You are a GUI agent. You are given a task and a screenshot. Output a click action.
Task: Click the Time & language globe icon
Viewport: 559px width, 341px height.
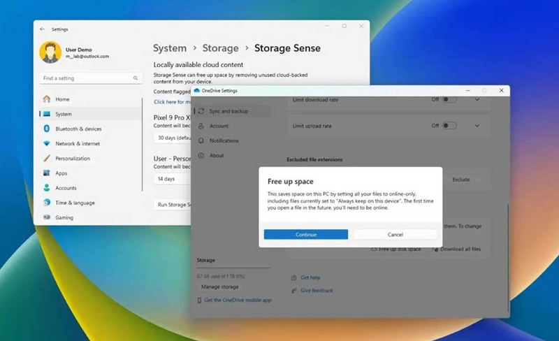click(47, 202)
